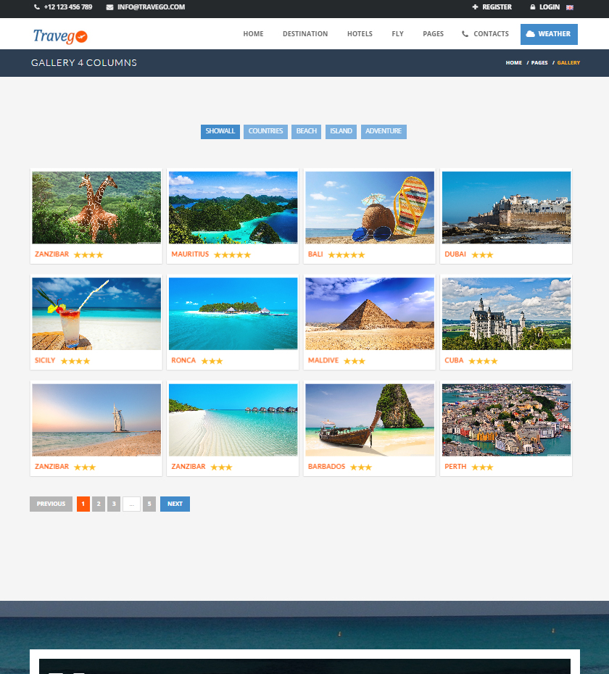Screen dimensions: 609x674
Task: Click the Pages breadcrumb link
Action: tap(539, 63)
